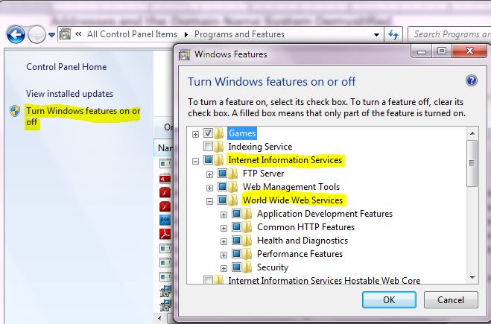Toggle Web Management Tools checkbox
Screen dimensions: 491x324
[x=222, y=186]
